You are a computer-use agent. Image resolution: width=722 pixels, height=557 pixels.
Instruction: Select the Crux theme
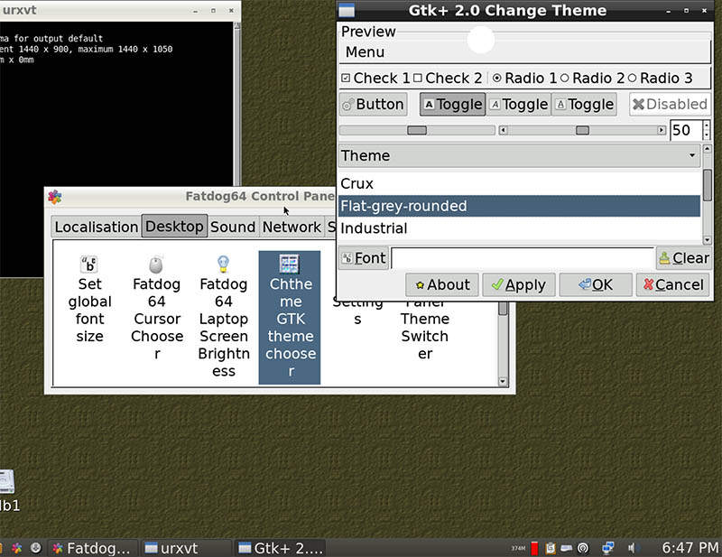click(x=520, y=184)
